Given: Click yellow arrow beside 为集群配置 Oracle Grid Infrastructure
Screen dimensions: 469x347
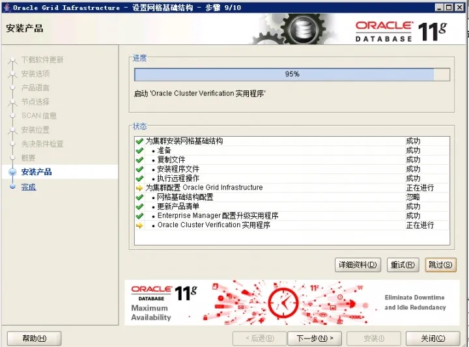Looking at the screenshot, I should 139,188.
